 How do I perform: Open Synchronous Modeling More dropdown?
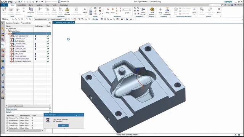194,11
